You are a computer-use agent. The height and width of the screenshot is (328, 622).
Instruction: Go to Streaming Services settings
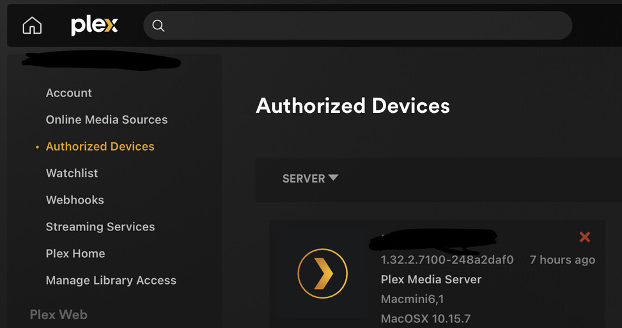tap(100, 227)
